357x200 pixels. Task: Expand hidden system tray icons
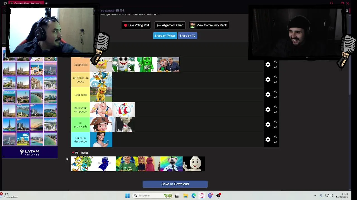pyautogui.click(x=315, y=196)
